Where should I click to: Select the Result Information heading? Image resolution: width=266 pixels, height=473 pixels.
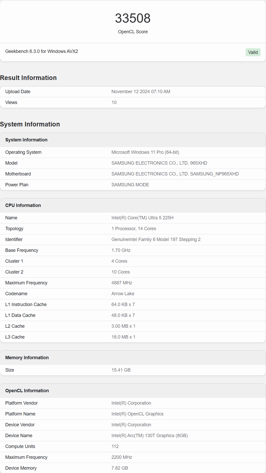pyautogui.click(x=28, y=78)
